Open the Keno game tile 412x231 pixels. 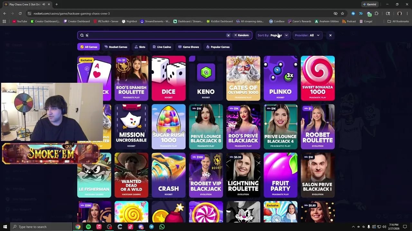click(x=206, y=78)
